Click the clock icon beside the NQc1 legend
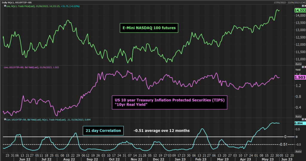 (x=5, y=6)
